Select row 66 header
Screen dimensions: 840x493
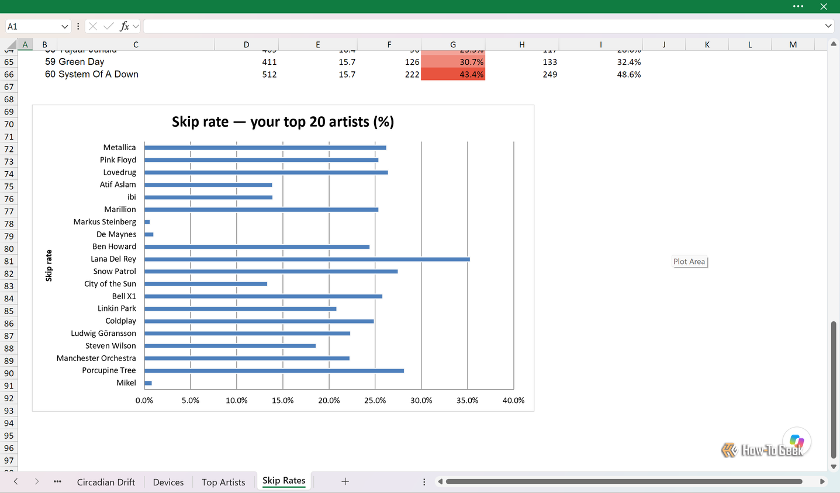click(9, 74)
